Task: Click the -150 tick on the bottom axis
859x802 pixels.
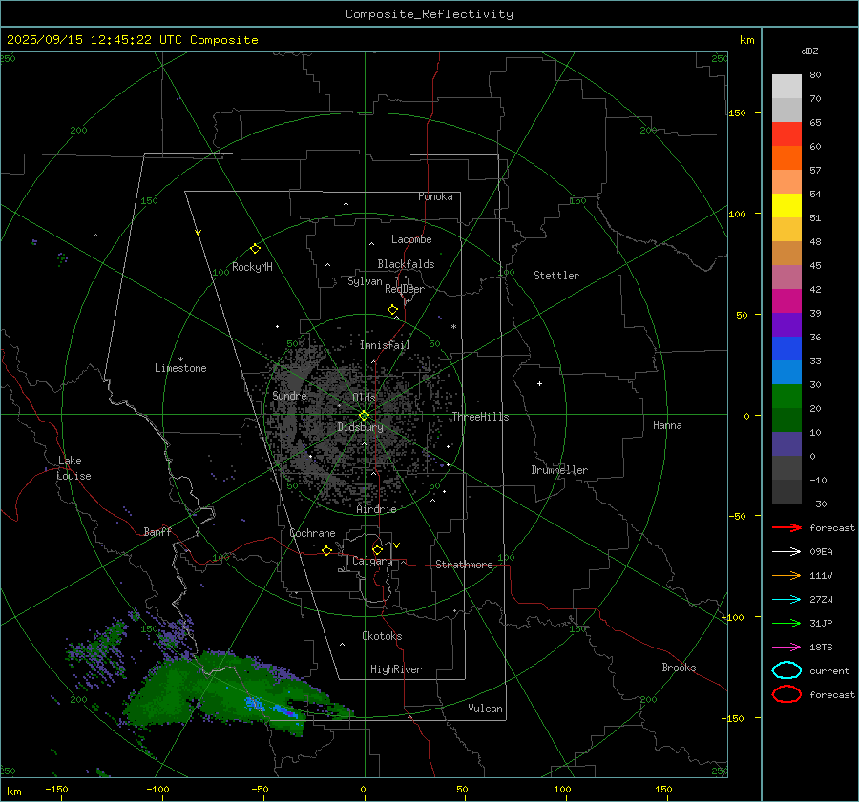Action: [x=56, y=790]
